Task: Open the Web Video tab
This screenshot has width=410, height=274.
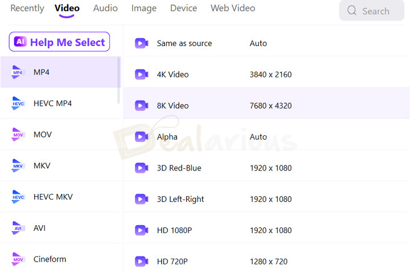Action: 233,8
